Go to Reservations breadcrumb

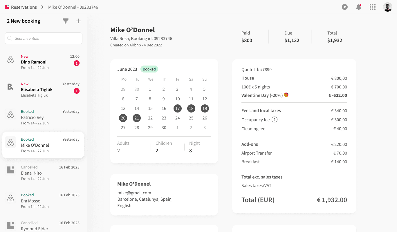click(x=24, y=7)
